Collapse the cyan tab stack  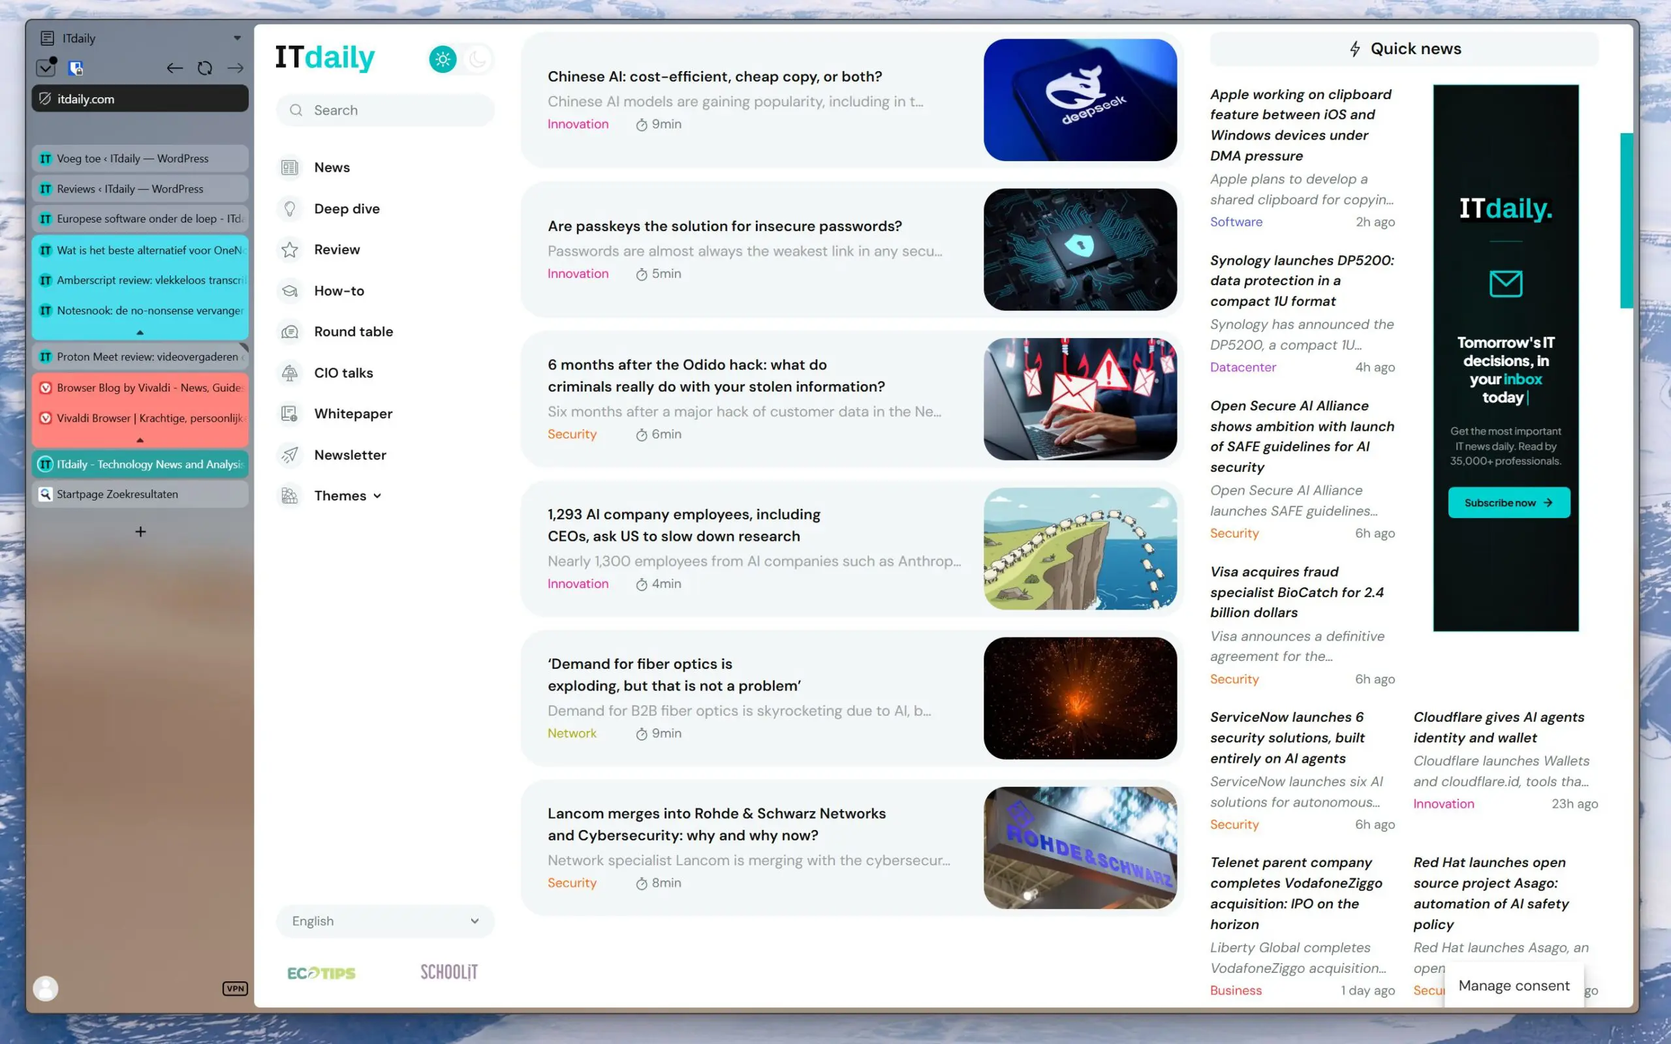click(140, 333)
